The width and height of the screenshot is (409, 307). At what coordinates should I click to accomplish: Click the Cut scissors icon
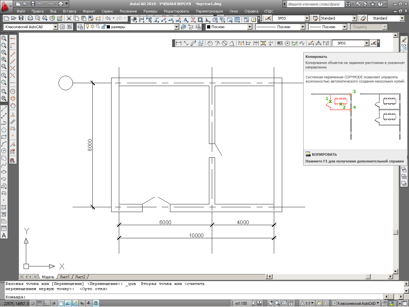tap(69, 18)
